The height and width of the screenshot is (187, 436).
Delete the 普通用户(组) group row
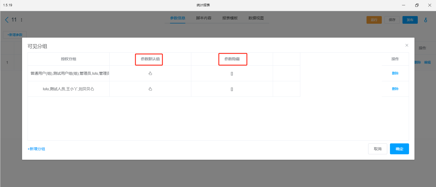pyautogui.click(x=395, y=73)
